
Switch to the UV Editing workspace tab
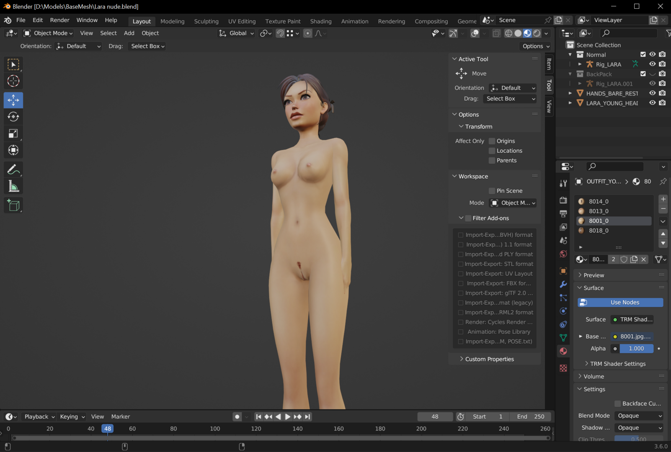coord(242,21)
